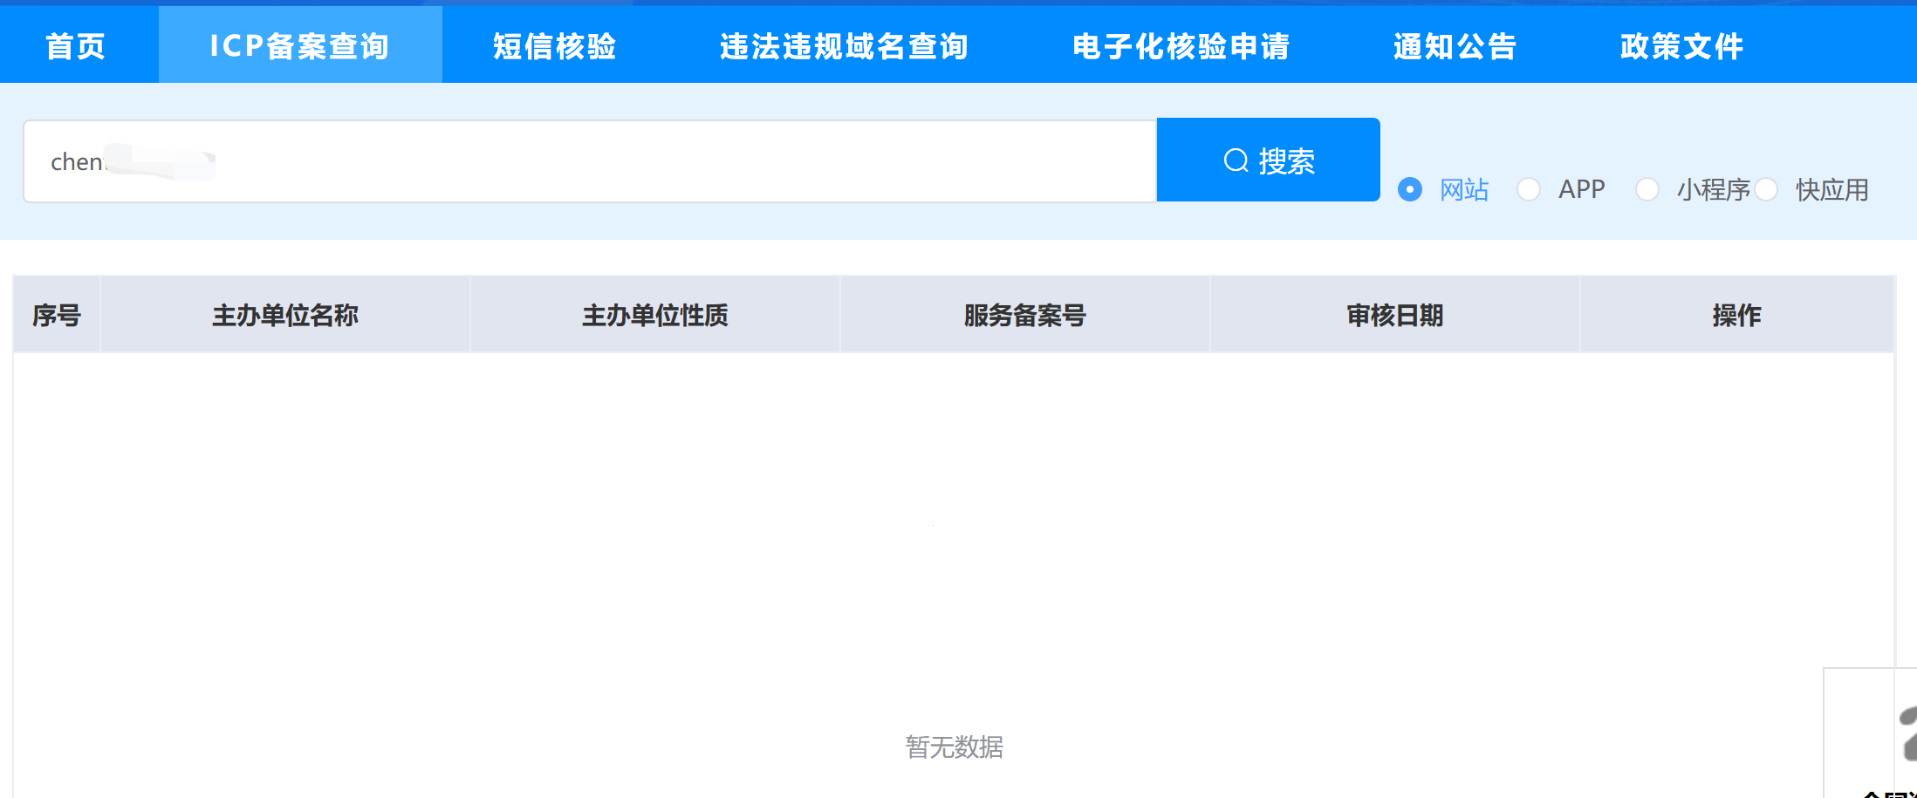Select the ICP备案查询 tab
Screen dimensions: 1917x798
point(300,45)
